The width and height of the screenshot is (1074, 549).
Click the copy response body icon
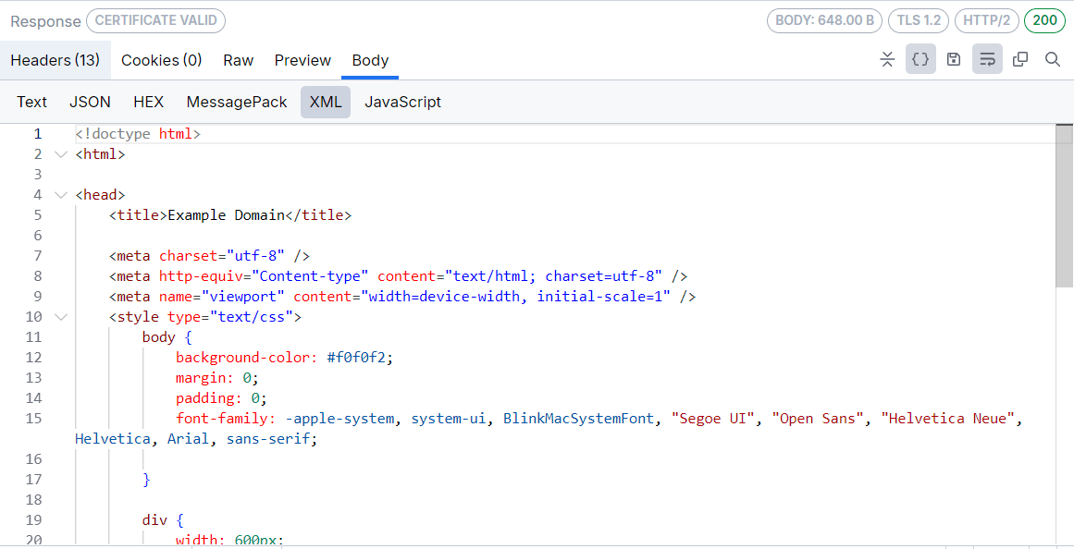point(1020,58)
